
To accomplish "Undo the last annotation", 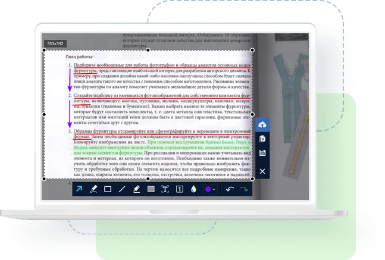I will pos(230,189).
